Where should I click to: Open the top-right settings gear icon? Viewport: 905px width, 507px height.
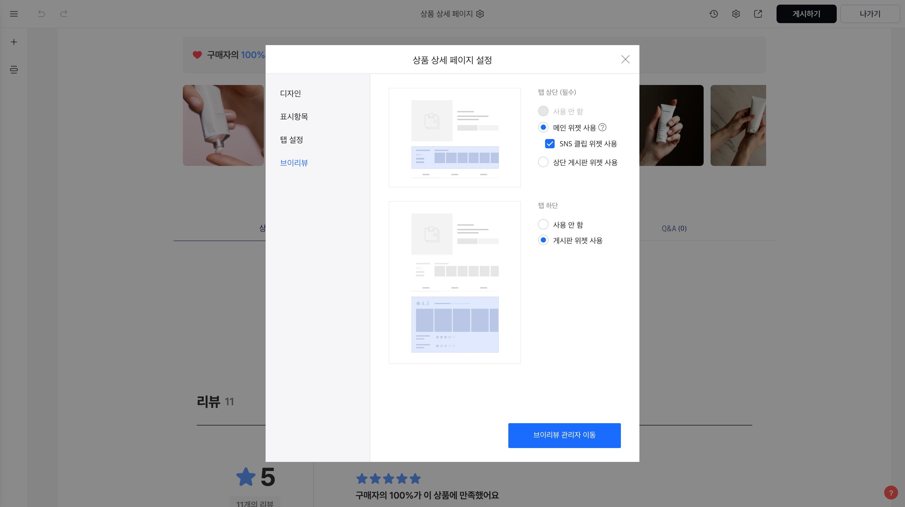point(736,14)
